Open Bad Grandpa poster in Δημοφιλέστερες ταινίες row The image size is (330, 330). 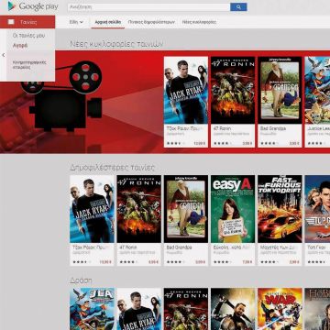186,209
